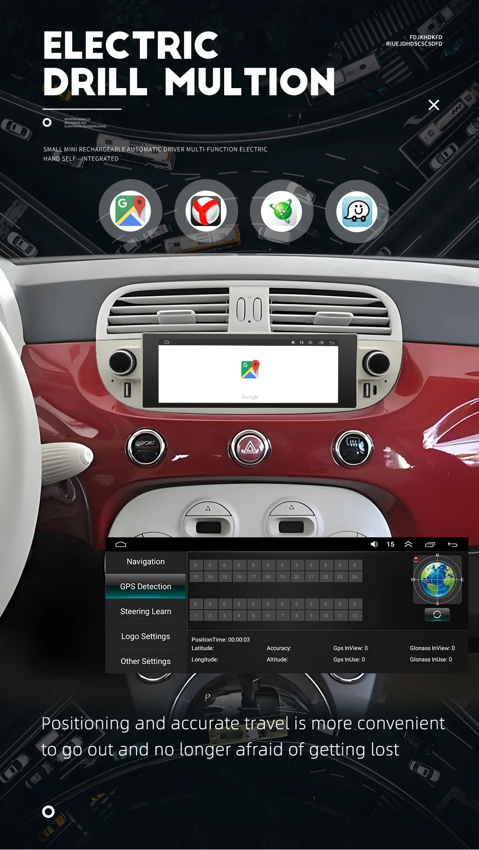Tap the home icon in GPS panel status bar
The image size is (479, 850).
[x=121, y=544]
